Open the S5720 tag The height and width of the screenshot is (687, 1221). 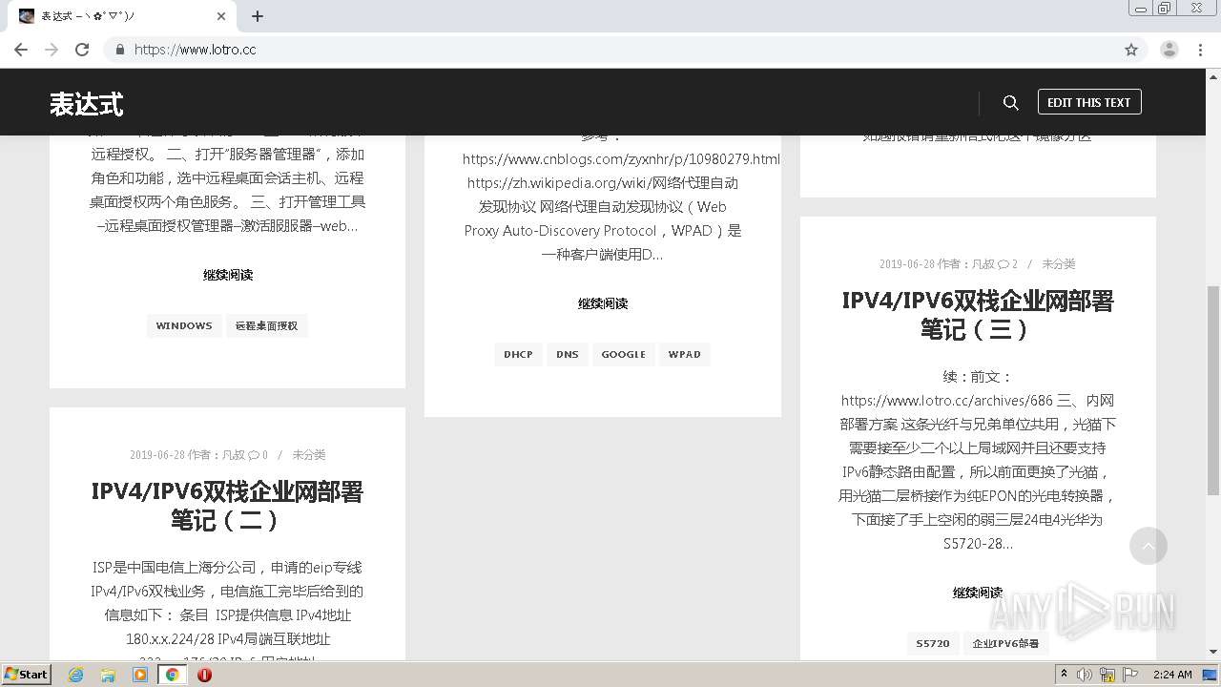[933, 643]
